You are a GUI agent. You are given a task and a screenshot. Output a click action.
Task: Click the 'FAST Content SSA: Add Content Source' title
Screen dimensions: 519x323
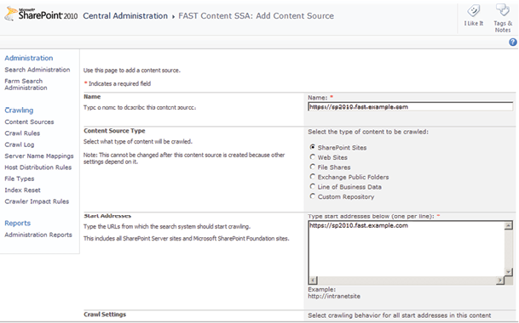tap(257, 16)
